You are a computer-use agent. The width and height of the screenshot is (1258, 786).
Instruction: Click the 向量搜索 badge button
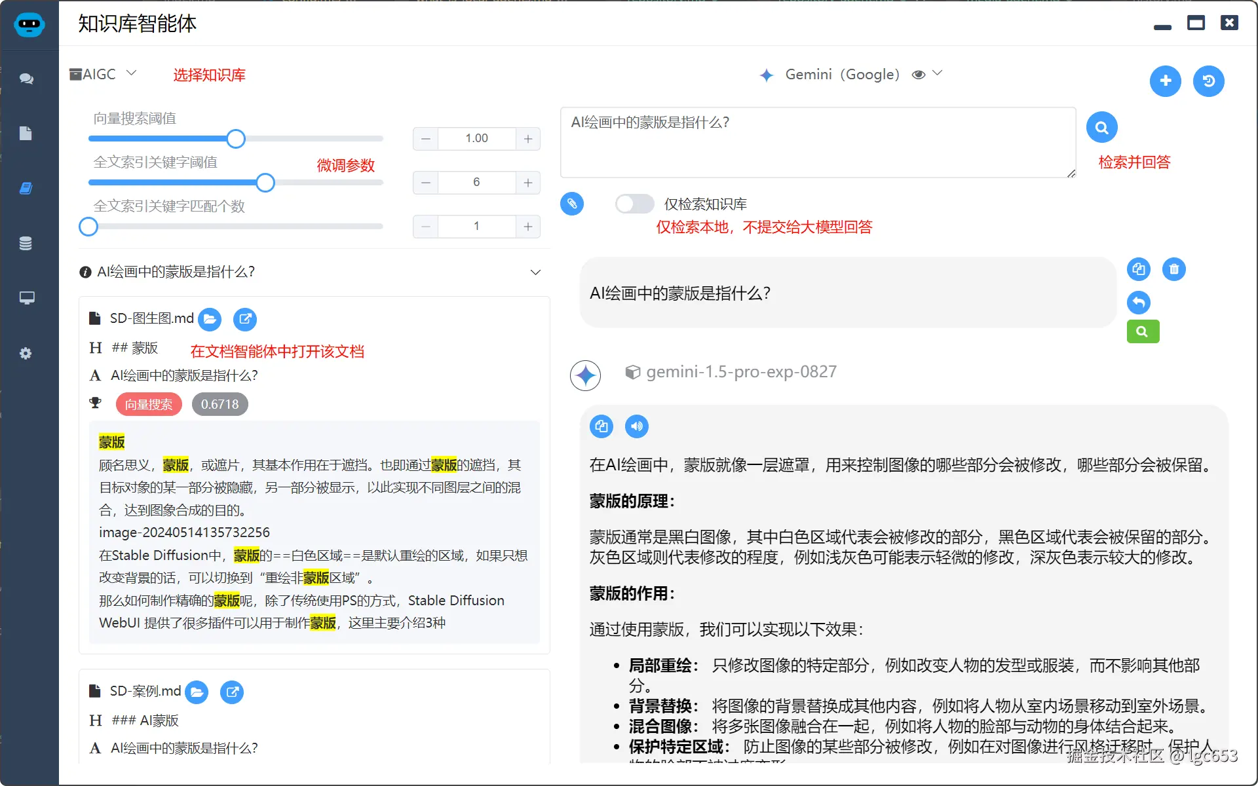[x=149, y=404]
